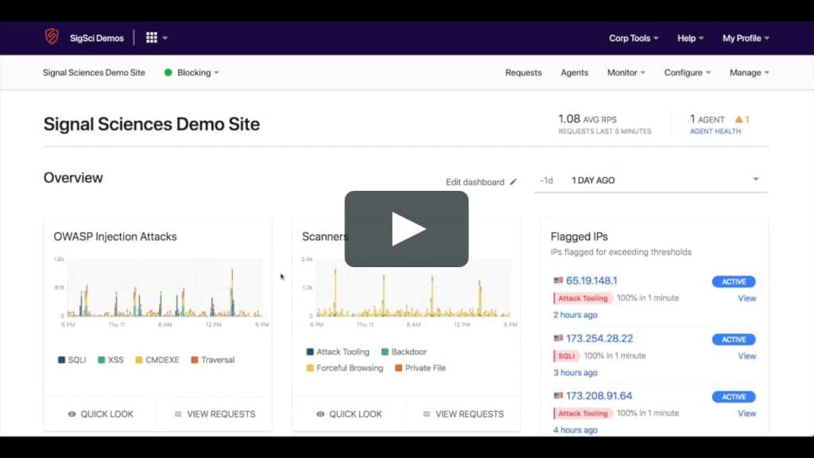The height and width of the screenshot is (458, 814).
Task: Click the SigSci Demos corp name
Action: [96, 38]
